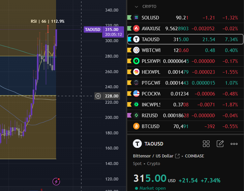Screen dimensions: 244x191
Task: Select PTGCWPLS symbol in watchlist
Action: point(151,83)
